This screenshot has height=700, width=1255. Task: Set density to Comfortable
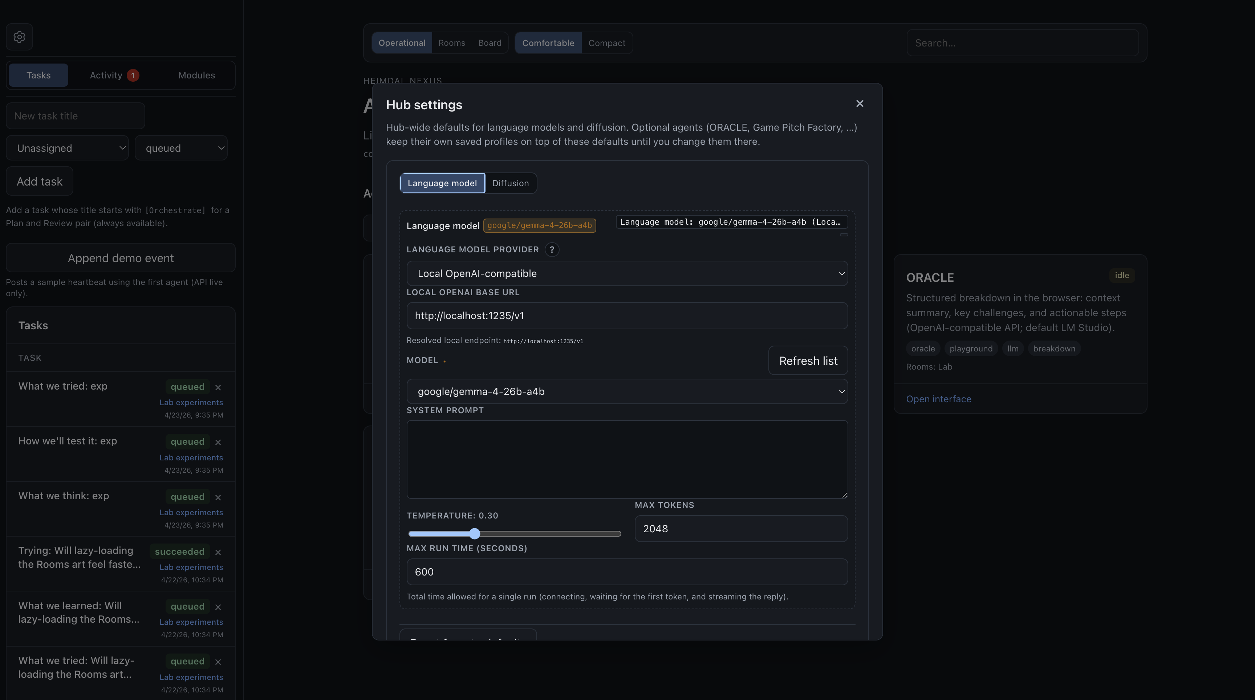548,43
